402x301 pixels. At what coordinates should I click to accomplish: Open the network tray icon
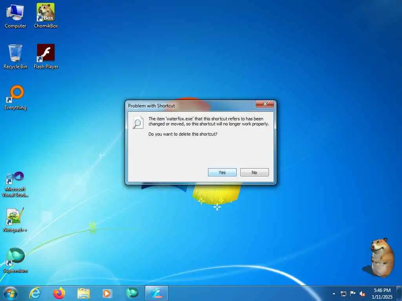pyautogui.click(x=343, y=294)
